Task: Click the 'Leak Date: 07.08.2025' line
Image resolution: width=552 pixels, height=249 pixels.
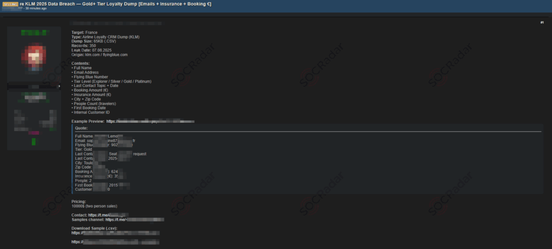Action: click(92, 50)
